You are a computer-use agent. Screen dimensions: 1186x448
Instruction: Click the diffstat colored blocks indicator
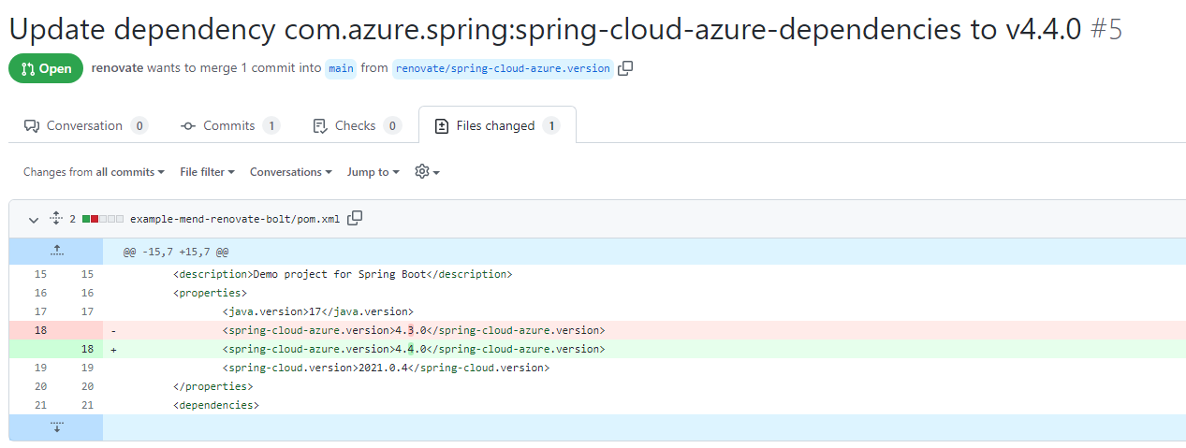pyautogui.click(x=103, y=219)
